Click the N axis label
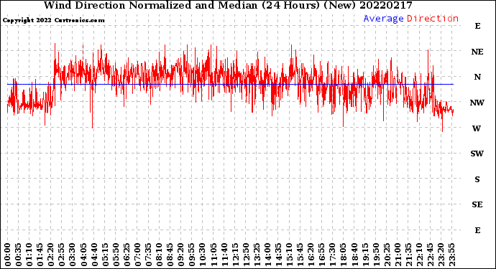The width and height of the screenshot is (496, 269). pos(477,77)
